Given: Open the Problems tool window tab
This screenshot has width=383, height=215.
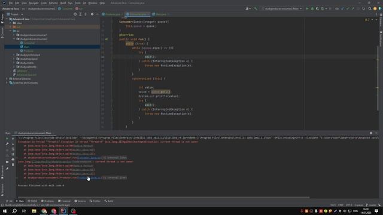Looking at the screenshot, I should click(x=47, y=201).
